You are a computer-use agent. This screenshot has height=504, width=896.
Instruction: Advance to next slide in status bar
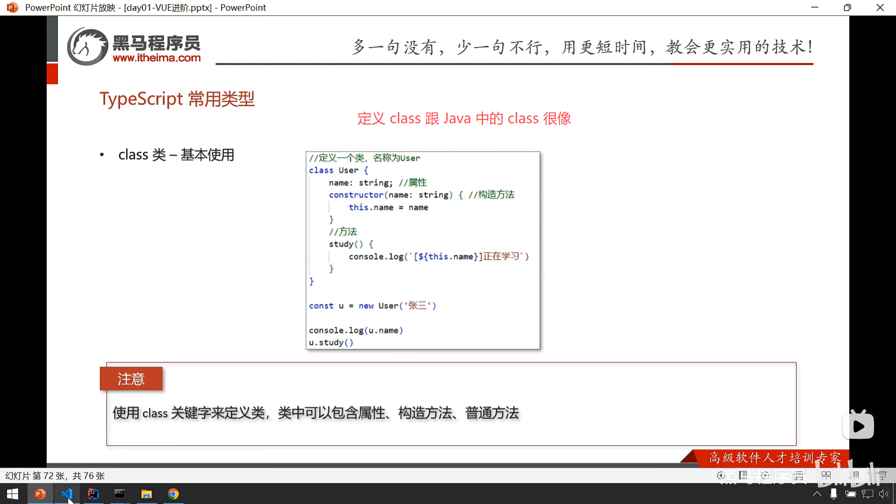point(765,476)
